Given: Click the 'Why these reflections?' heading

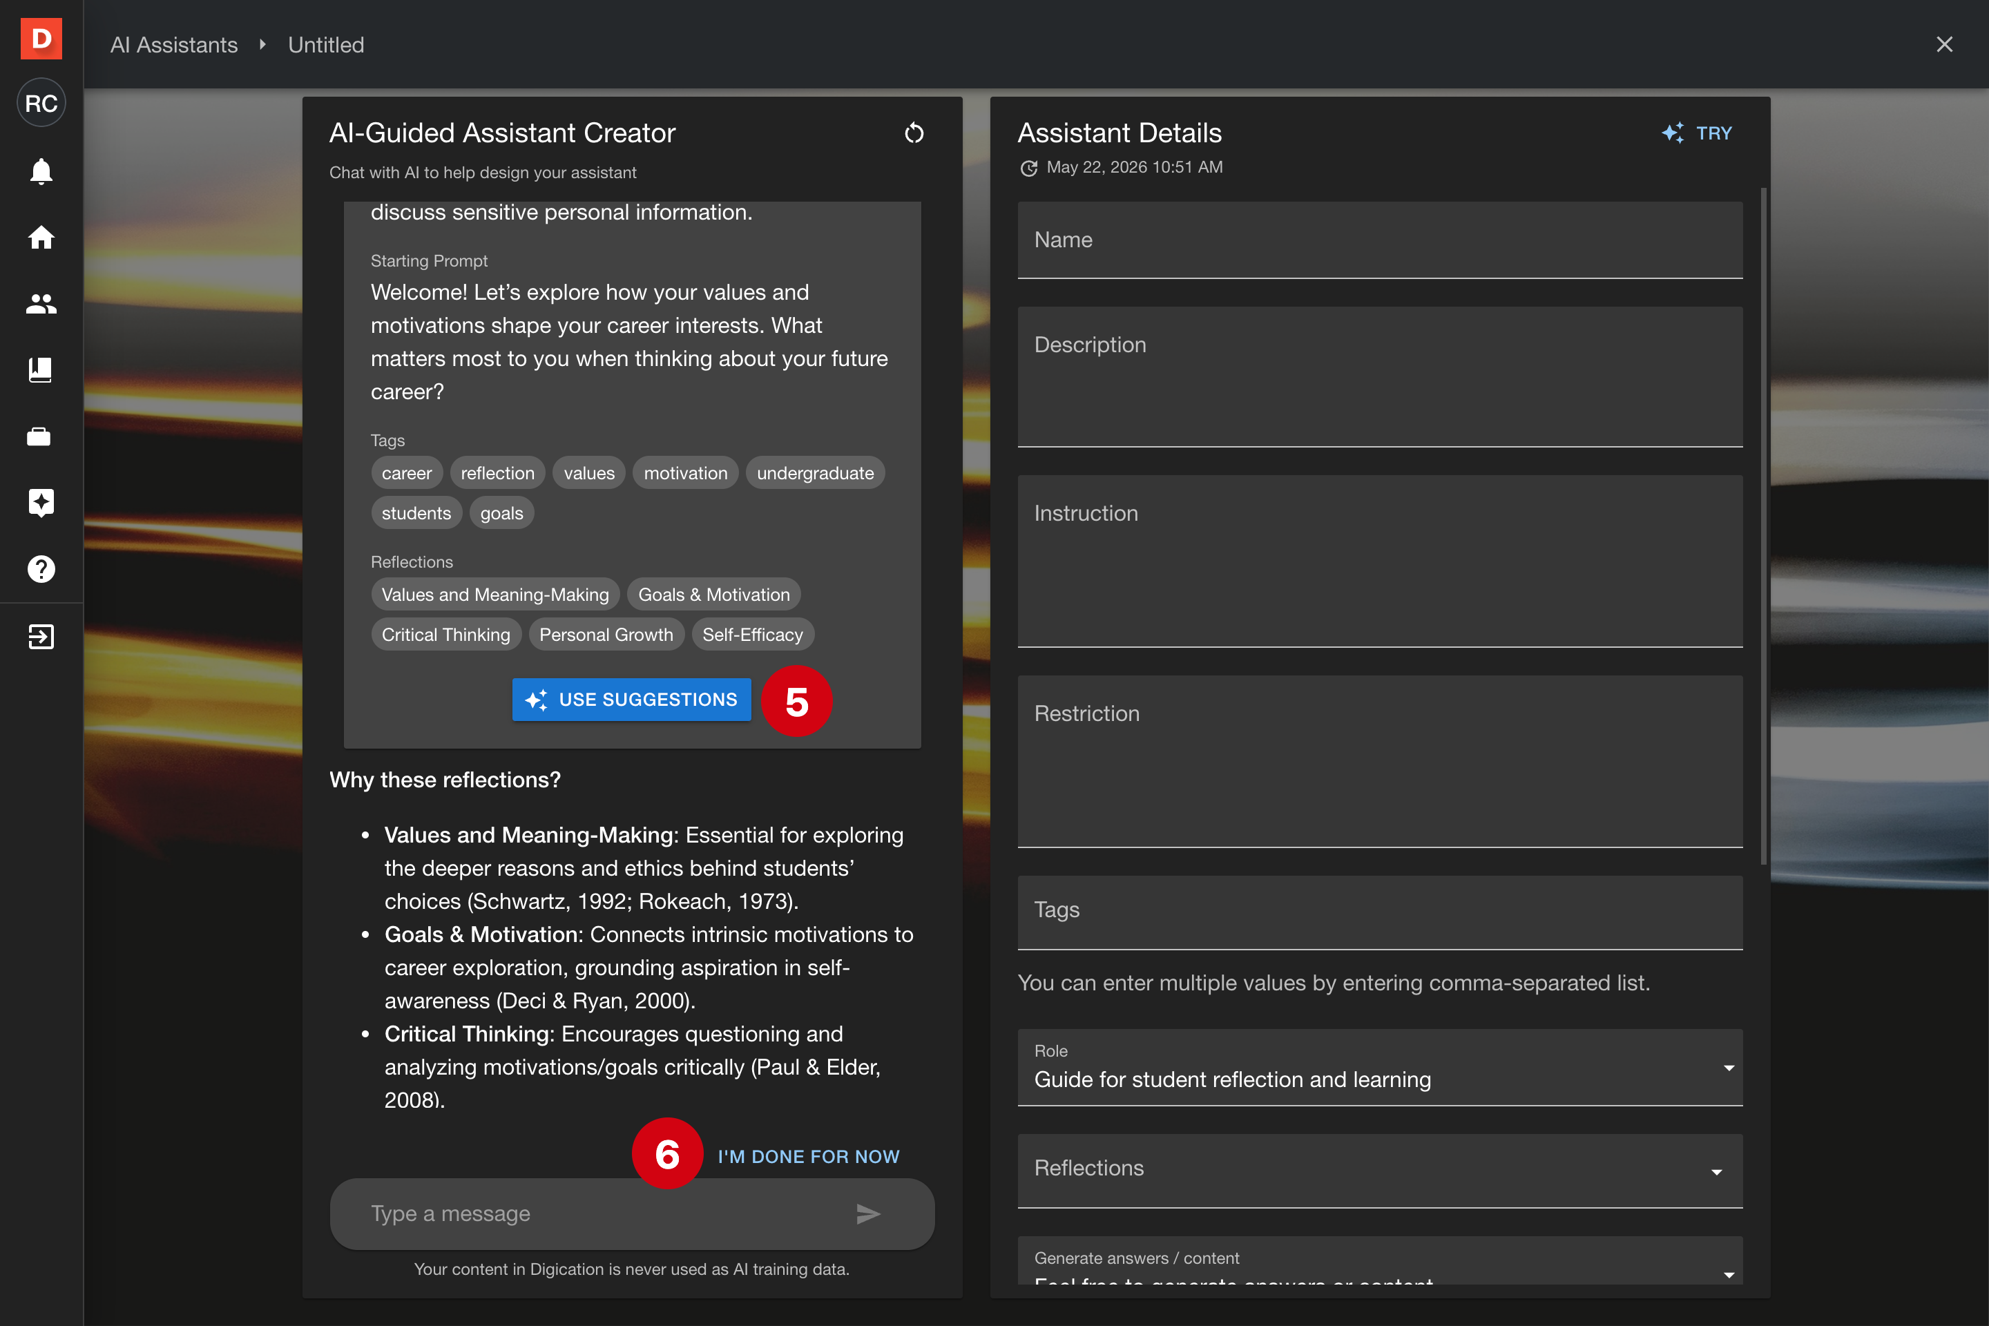Looking at the screenshot, I should pyautogui.click(x=445, y=780).
